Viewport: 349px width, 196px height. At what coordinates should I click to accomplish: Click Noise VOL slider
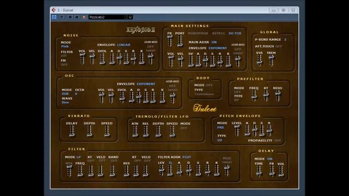pos(82,59)
